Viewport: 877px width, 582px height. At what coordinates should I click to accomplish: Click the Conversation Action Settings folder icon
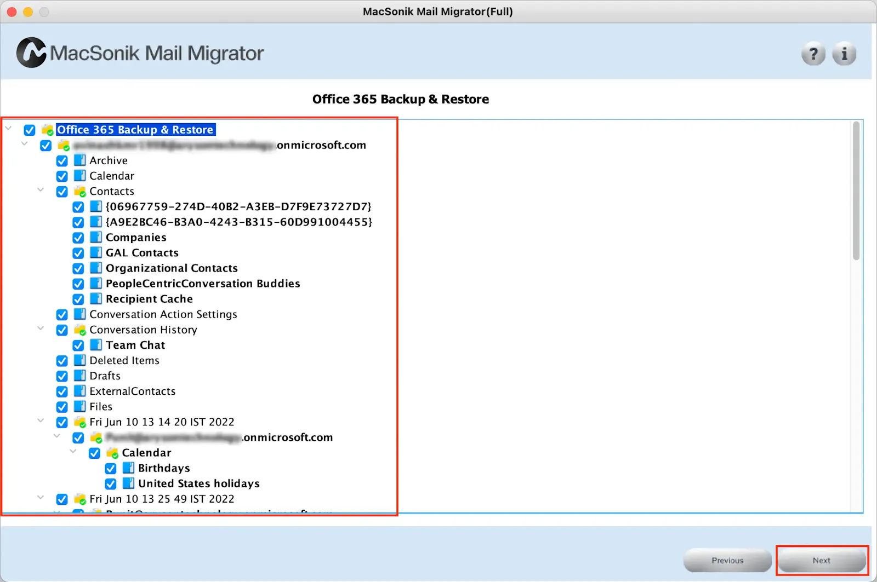(80, 314)
